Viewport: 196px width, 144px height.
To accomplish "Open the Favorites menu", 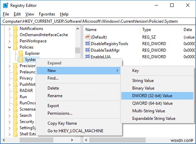I will pos(47,14).
